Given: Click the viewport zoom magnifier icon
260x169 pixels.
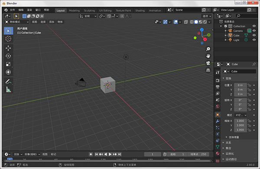Looking at the screenshot, I should [208, 49].
